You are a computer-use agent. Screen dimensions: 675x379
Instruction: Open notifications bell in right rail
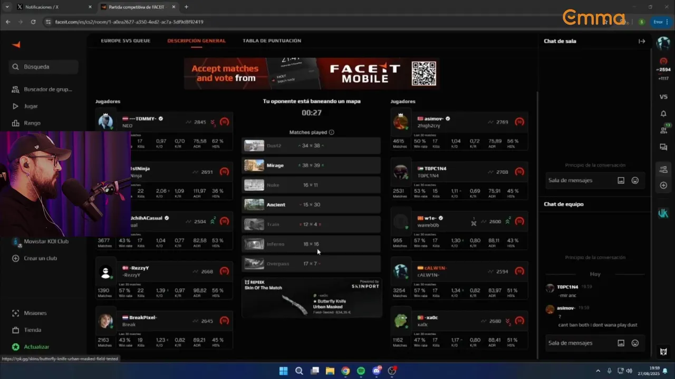663,114
